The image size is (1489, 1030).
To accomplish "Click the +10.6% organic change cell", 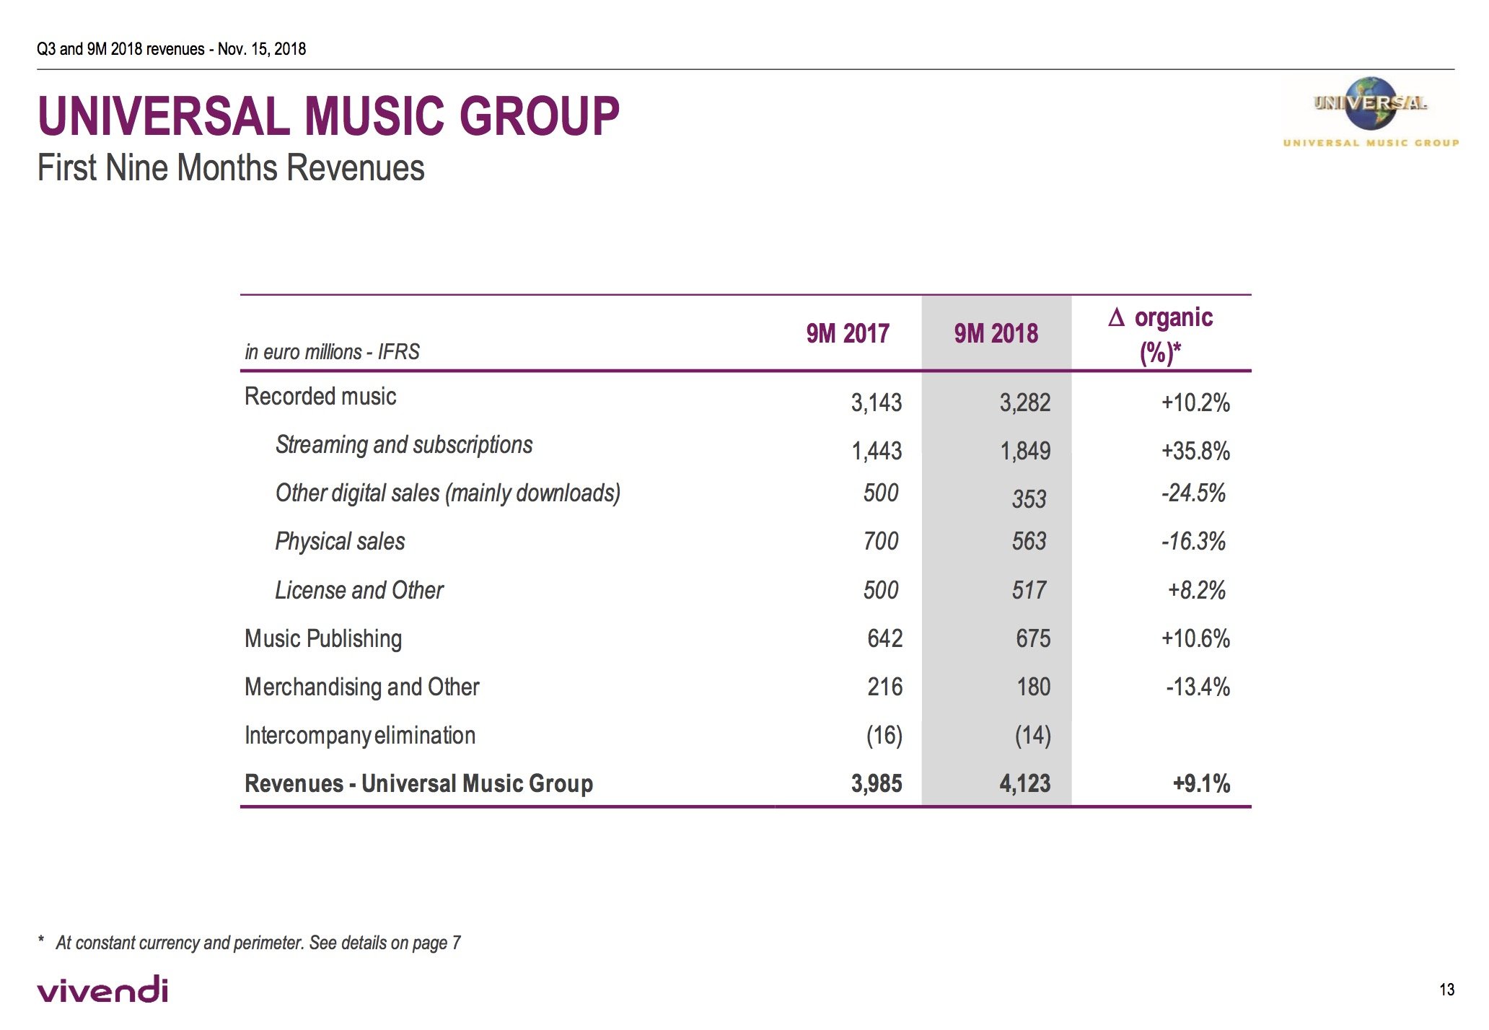I will (x=1195, y=638).
